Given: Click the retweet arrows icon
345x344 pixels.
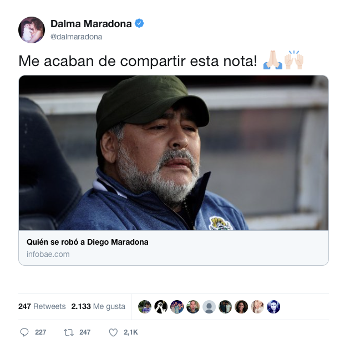Looking at the screenshot, I should [69, 332].
